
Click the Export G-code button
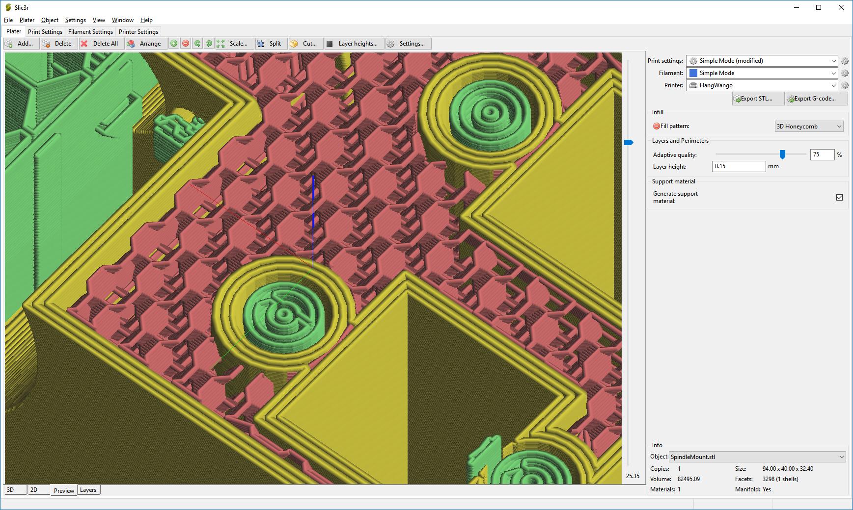(x=817, y=99)
